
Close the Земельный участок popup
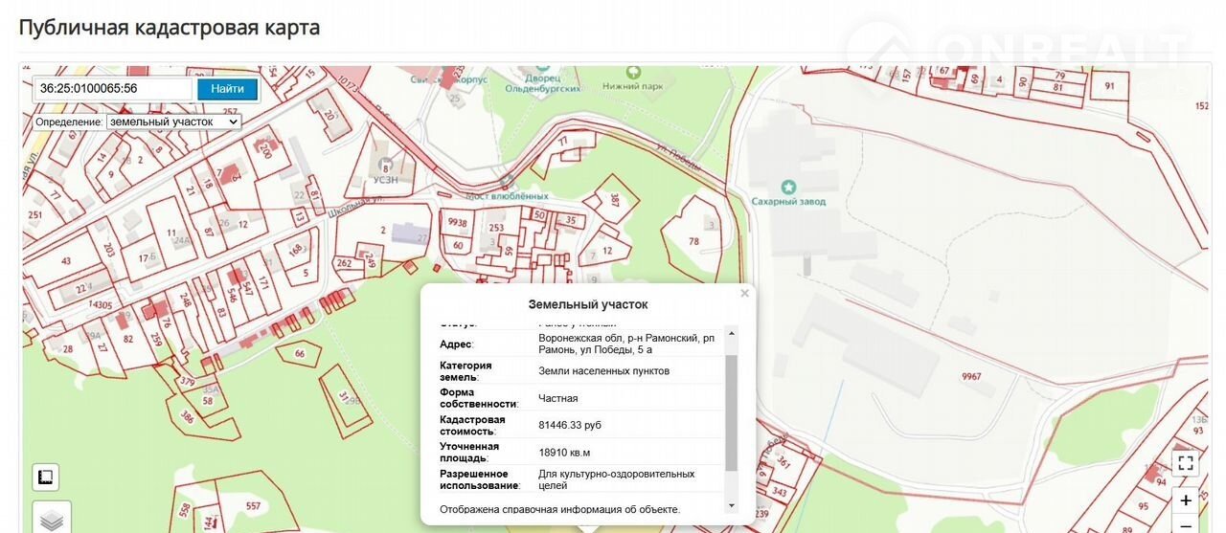744,294
